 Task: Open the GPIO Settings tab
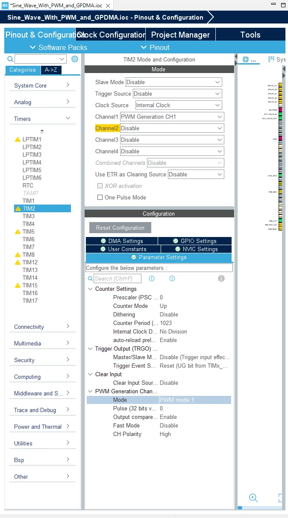[x=195, y=241]
